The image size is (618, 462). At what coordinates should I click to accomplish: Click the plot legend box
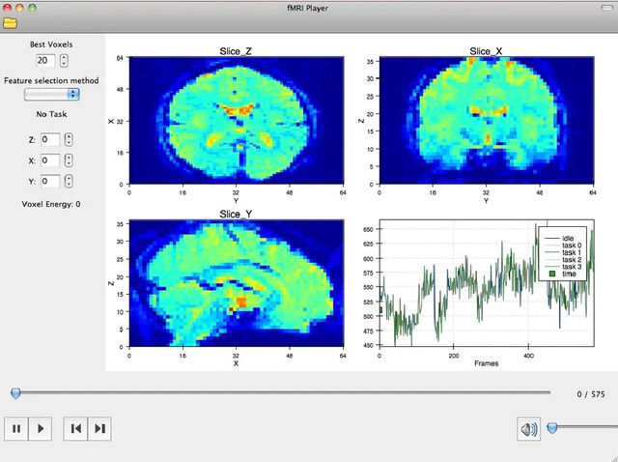click(x=562, y=253)
